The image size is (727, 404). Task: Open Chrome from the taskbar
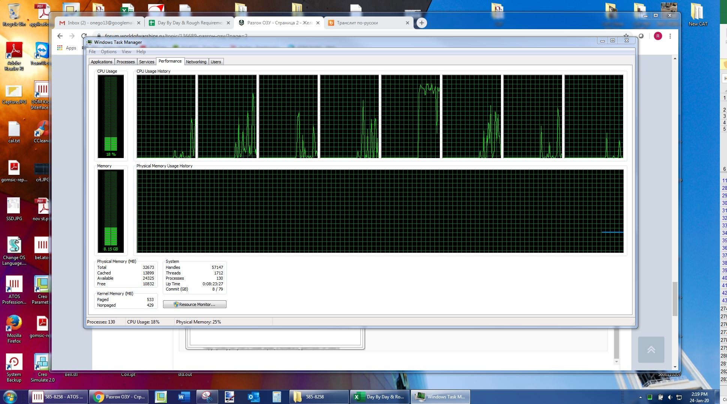pyautogui.click(x=119, y=397)
